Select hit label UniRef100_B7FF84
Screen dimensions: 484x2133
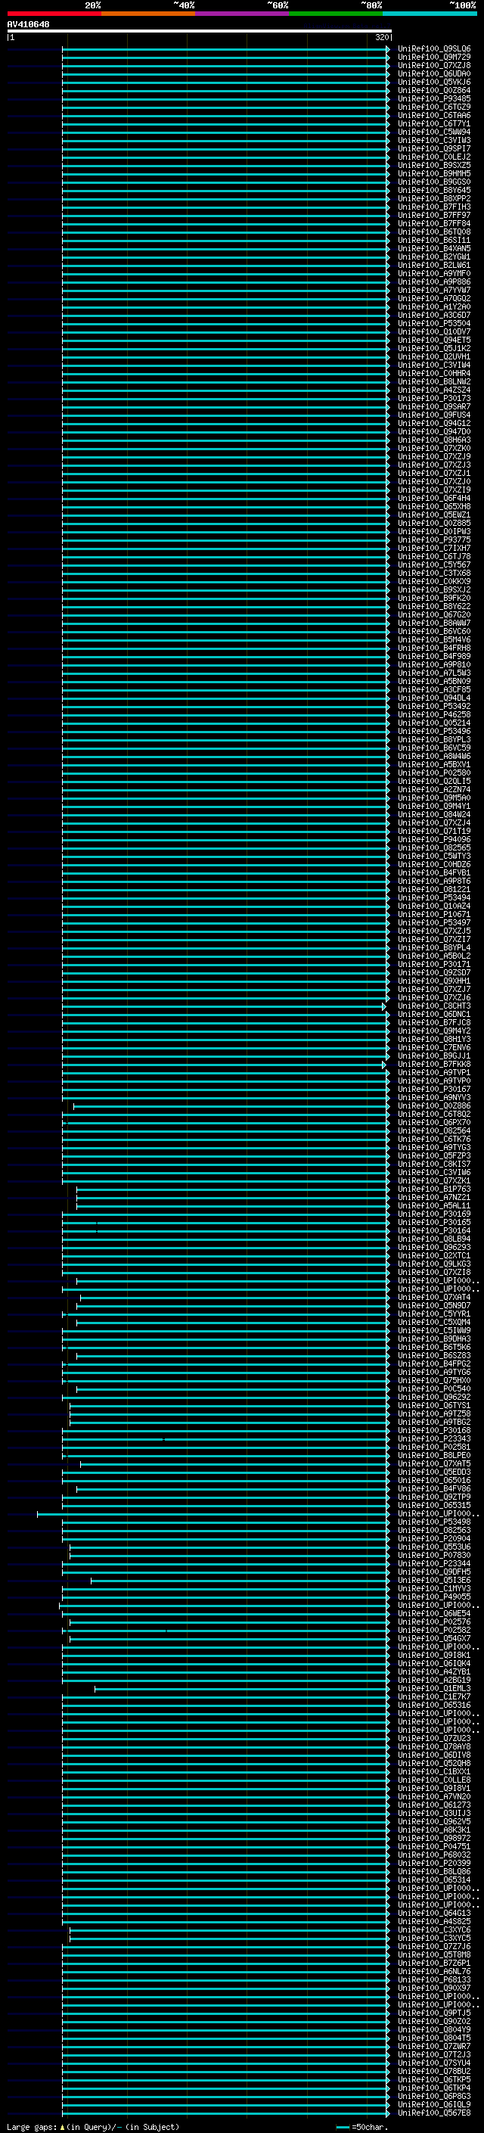pos(434,223)
